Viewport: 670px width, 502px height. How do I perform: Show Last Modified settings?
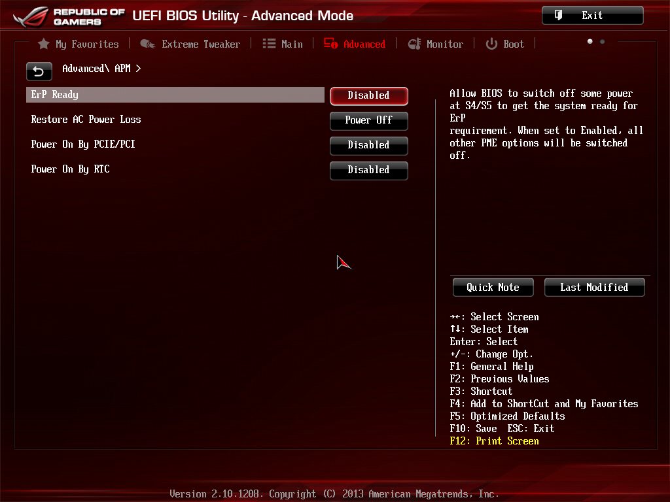594,288
